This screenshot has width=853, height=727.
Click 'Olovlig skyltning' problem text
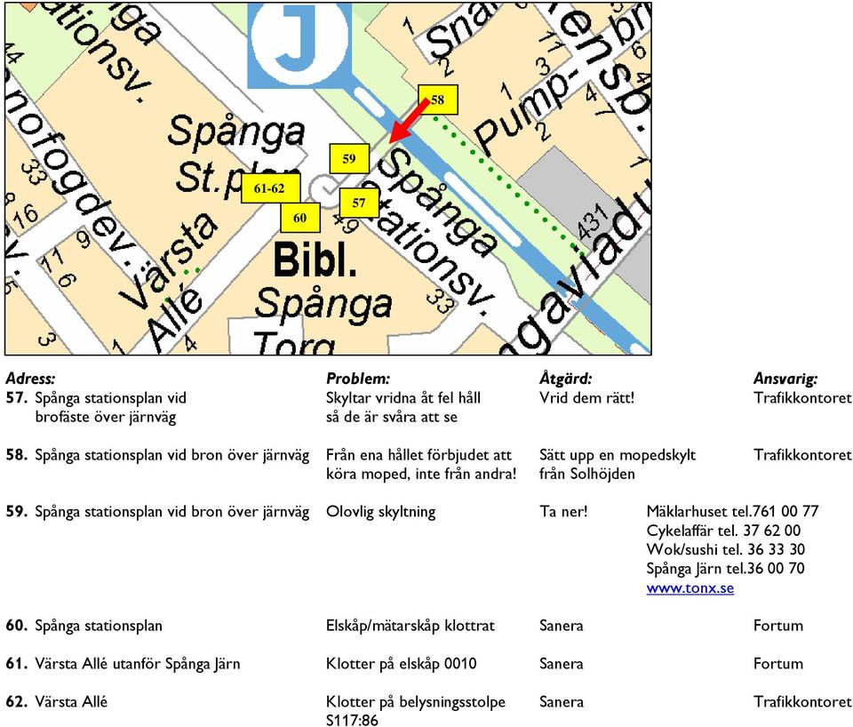[381, 512]
